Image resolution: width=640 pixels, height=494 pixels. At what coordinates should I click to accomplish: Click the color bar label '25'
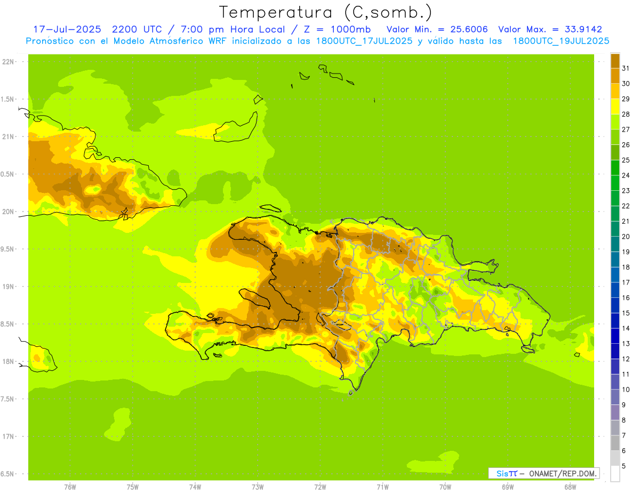[x=626, y=160]
